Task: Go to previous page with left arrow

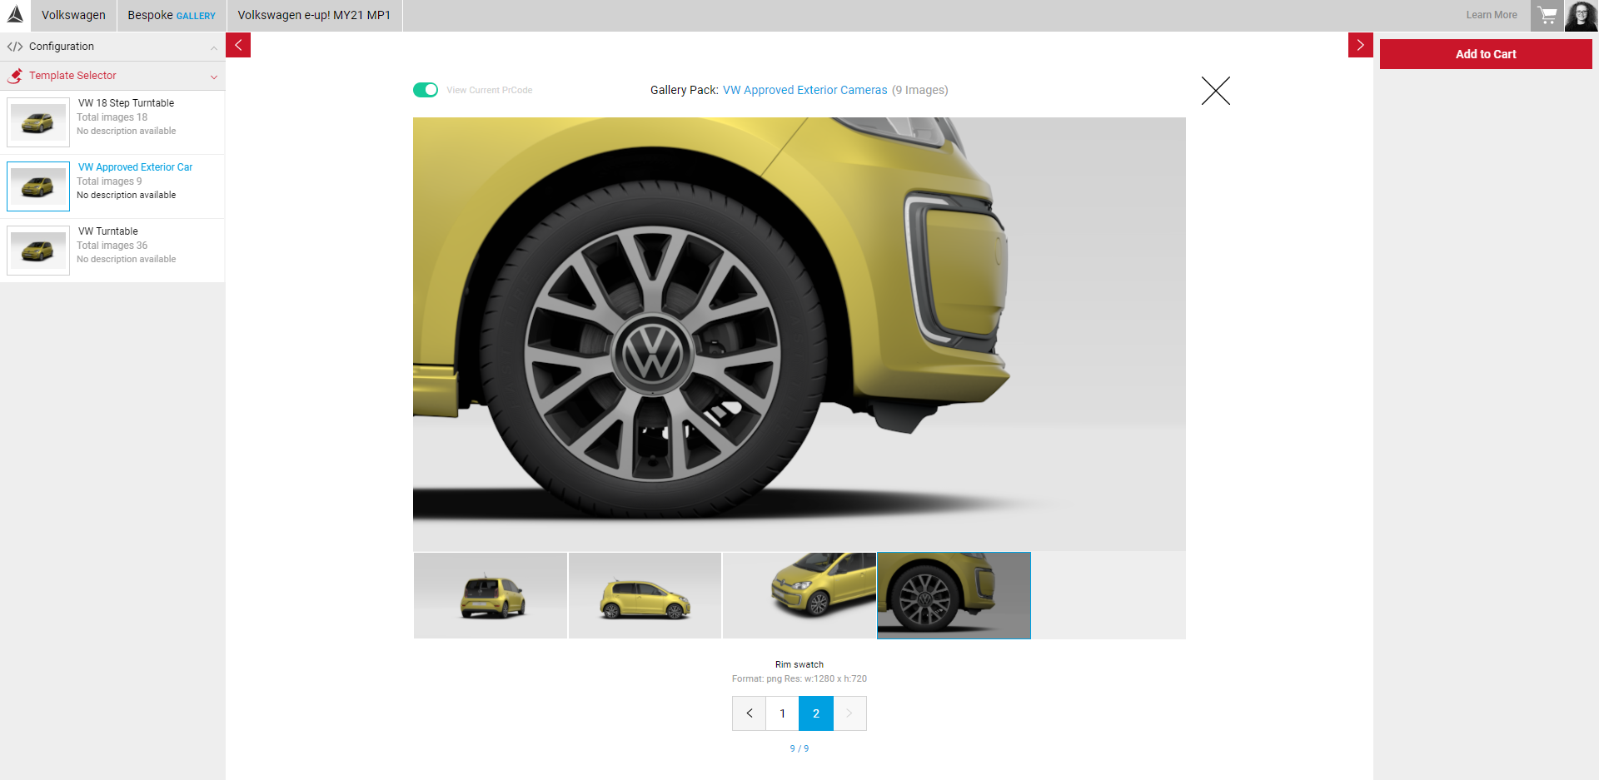Action: pos(750,713)
